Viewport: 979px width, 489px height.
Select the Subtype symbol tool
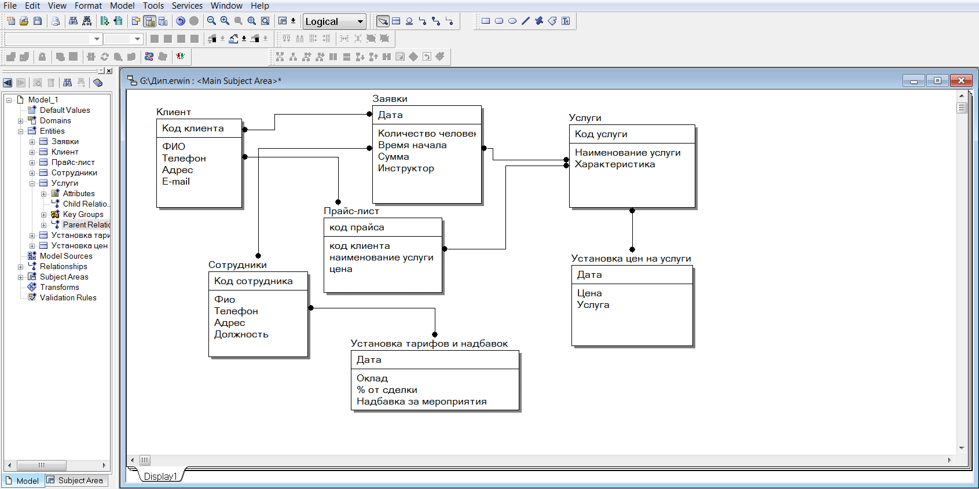(x=409, y=21)
